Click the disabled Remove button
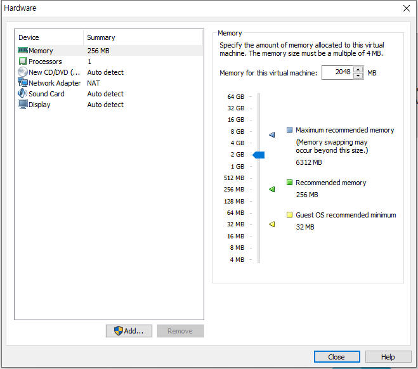 click(180, 331)
